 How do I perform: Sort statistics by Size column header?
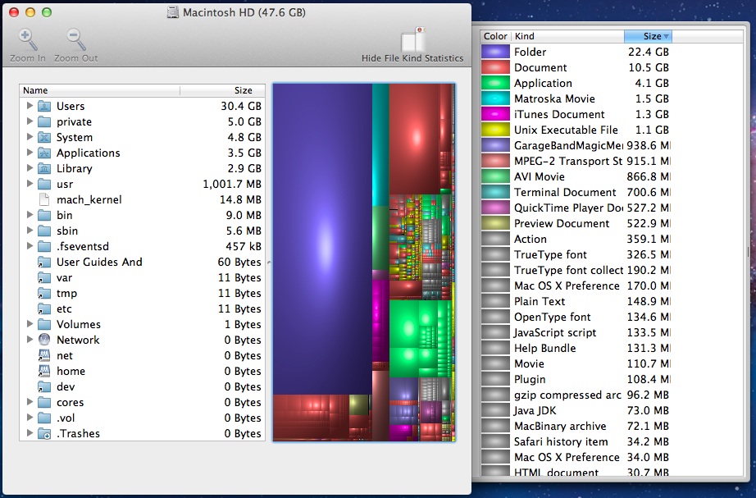(648, 36)
